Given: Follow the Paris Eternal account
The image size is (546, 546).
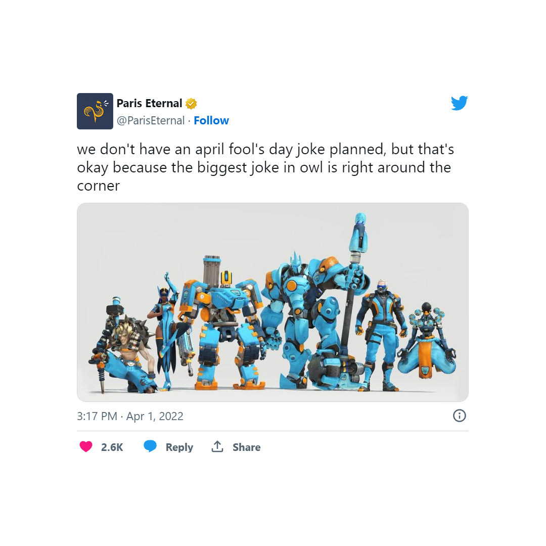Looking at the screenshot, I should tap(211, 120).
